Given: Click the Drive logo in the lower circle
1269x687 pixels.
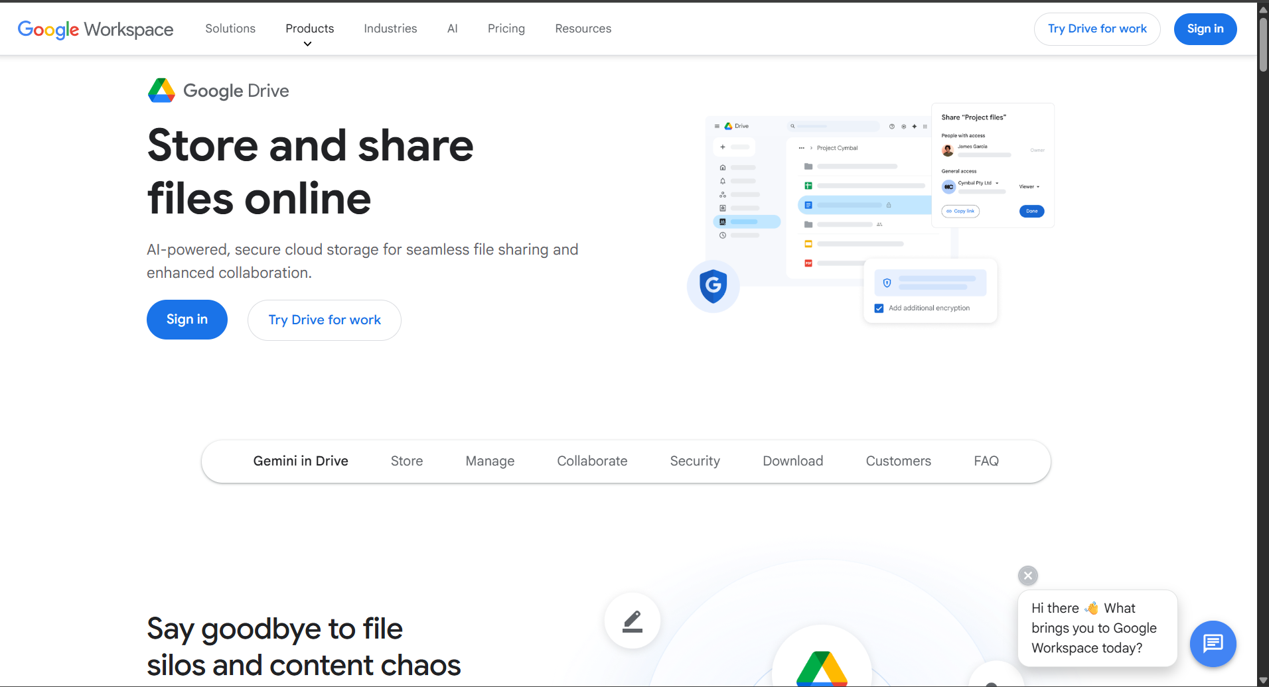Looking at the screenshot, I should pyautogui.click(x=822, y=667).
